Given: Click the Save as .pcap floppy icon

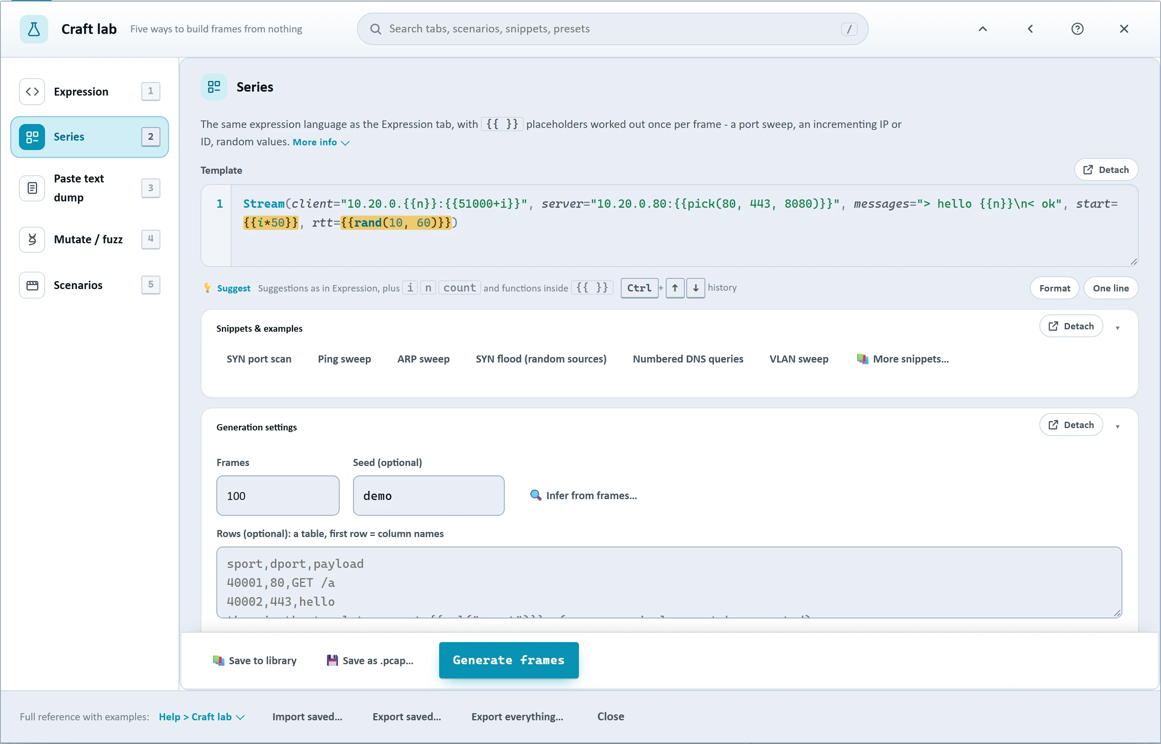Looking at the screenshot, I should coord(333,660).
